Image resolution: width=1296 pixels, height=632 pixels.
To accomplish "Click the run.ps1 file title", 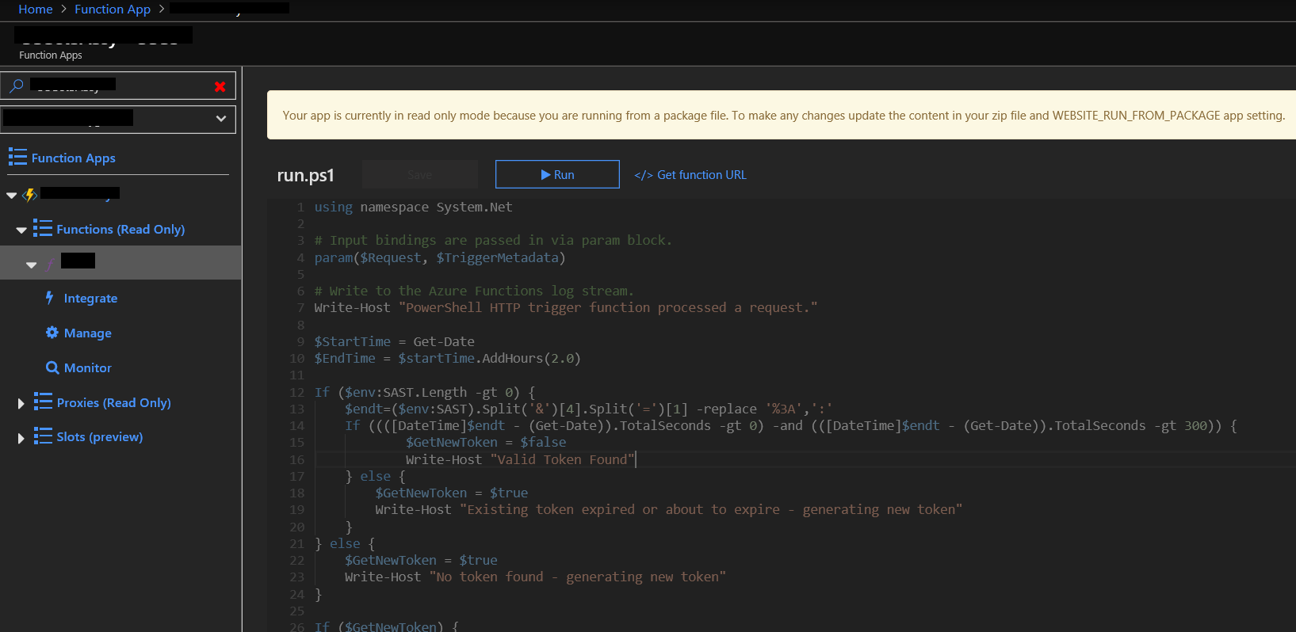I will click(305, 175).
